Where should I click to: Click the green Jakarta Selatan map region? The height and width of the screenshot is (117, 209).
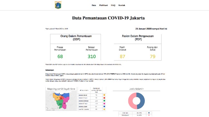(59, 104)
